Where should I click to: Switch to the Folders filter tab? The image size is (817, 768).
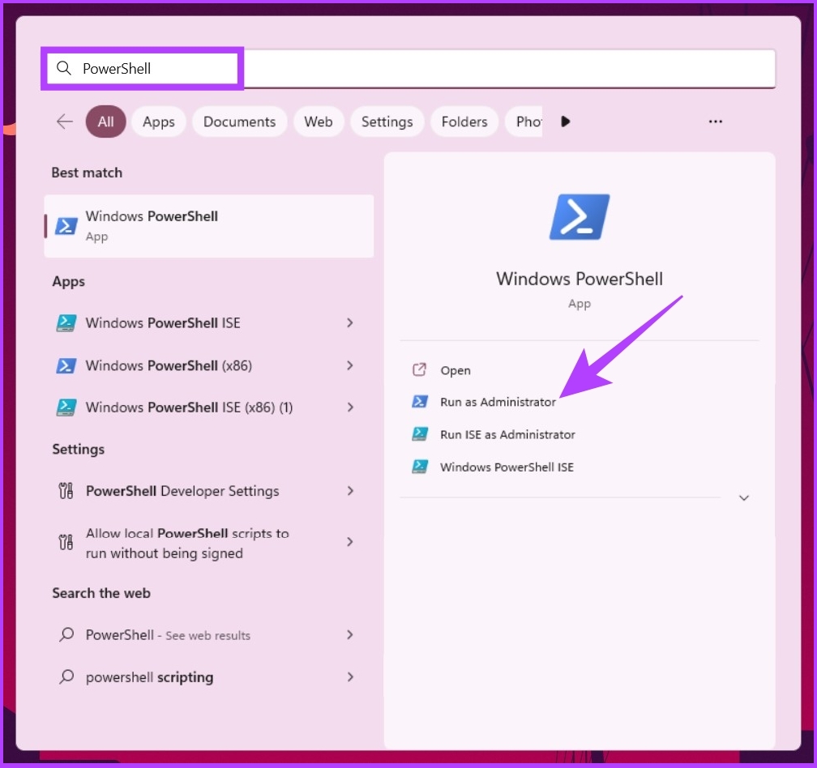click(464, 122)
